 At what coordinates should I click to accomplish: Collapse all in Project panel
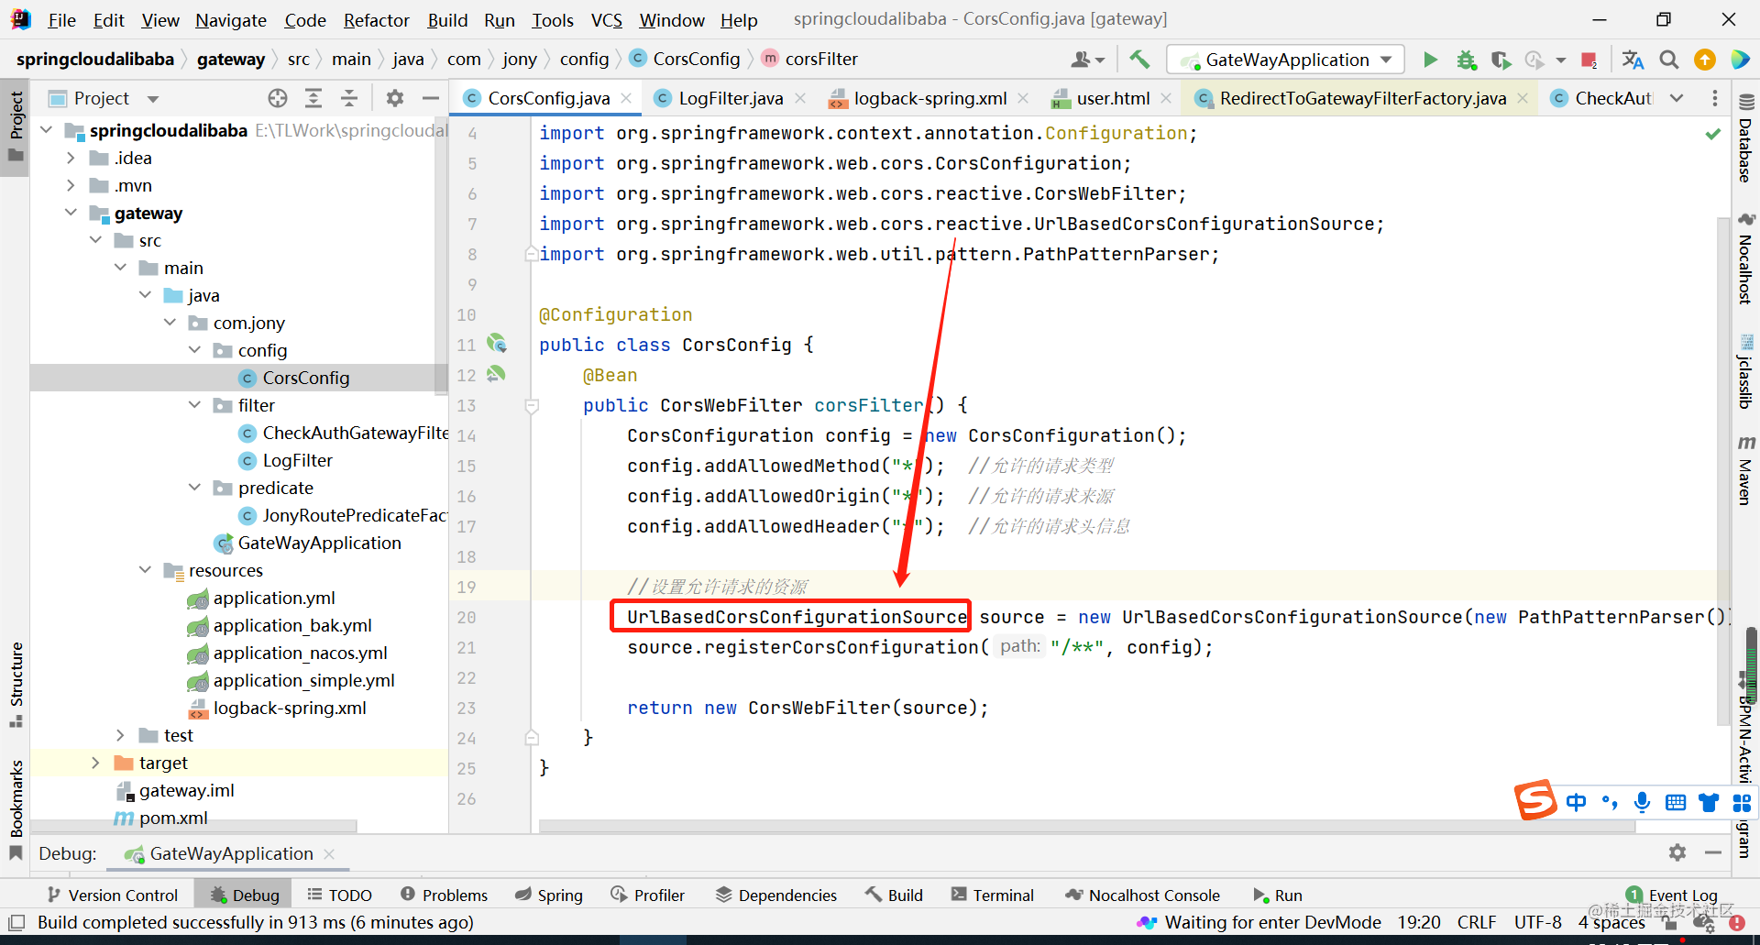[349, 98]
